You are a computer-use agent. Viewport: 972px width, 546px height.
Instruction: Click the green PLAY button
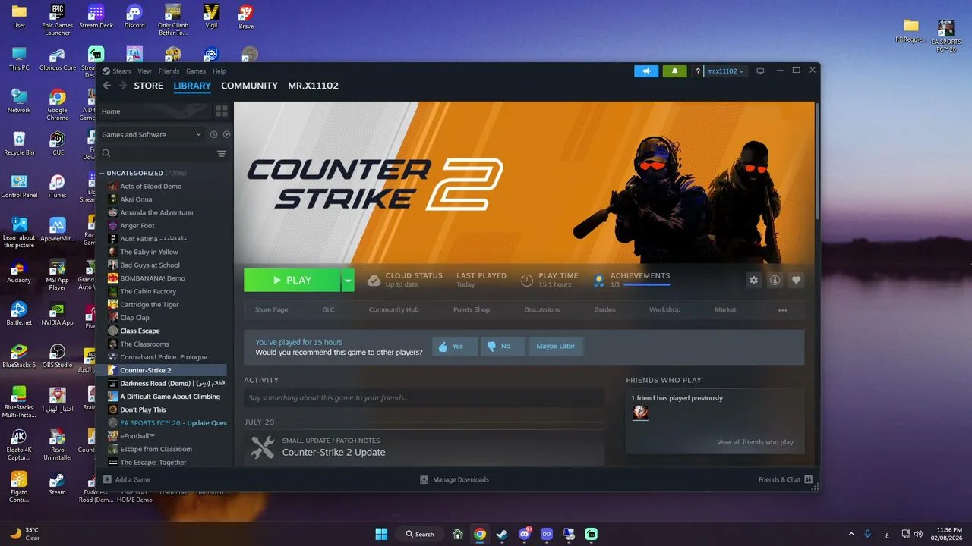(x=292, y=280)
